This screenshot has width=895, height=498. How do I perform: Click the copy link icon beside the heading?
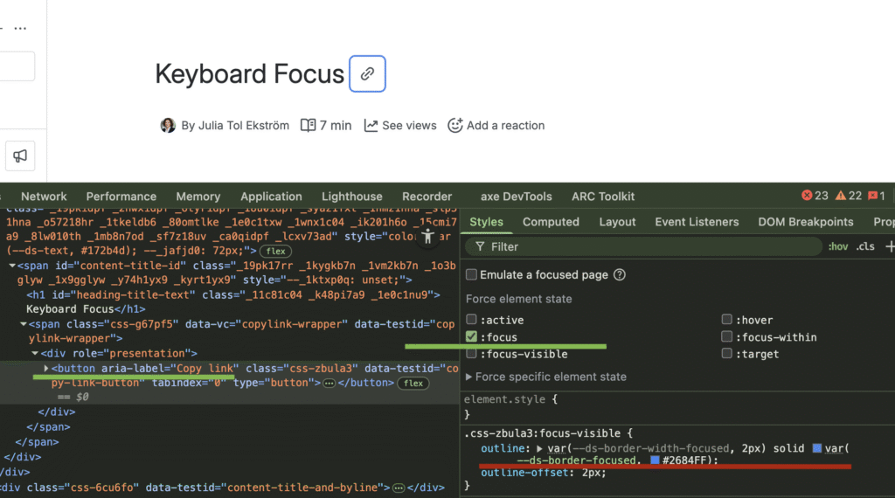tap(367, 74)
